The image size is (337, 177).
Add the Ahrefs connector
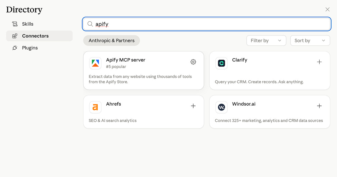(x=193, y=106)
